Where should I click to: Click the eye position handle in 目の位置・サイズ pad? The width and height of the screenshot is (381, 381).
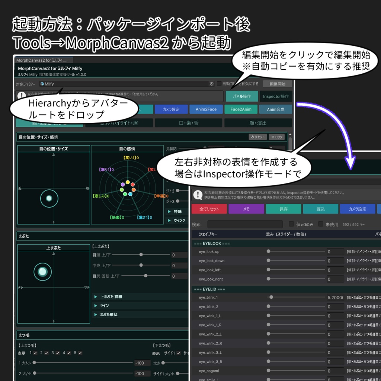pos(49,198)
